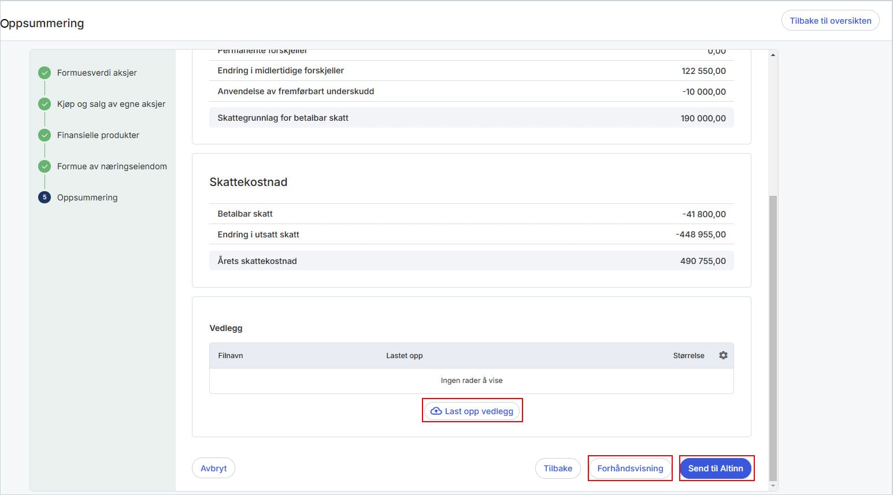Click the Størrelse column header
This screenshot has height=495, width=893.
(688, 356)
